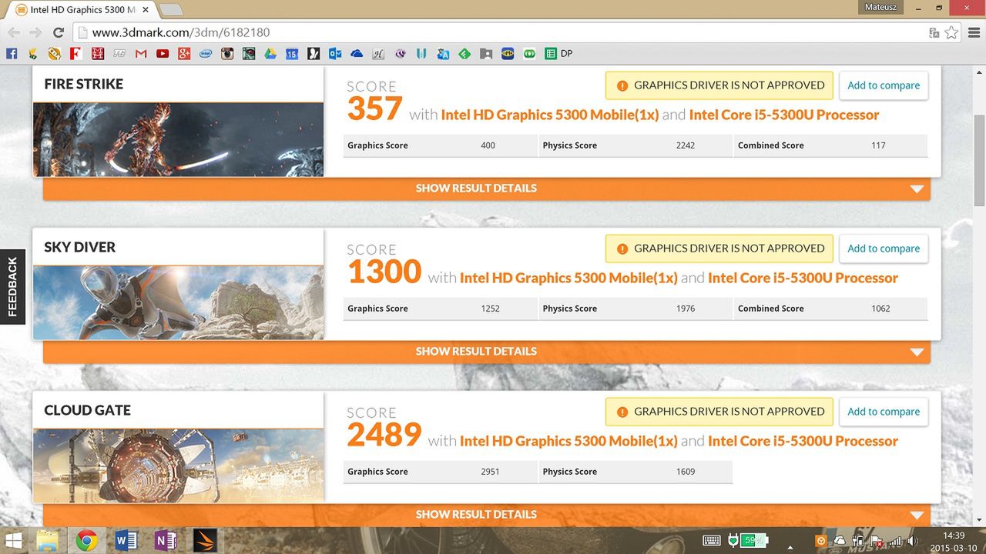This screenshot has width=986, height=554.
Task: Open the Google Drive bookmark
Action: (x=270, y=53)
